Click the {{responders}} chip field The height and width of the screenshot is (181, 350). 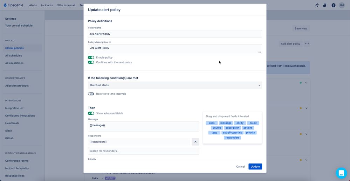pos(139,142)
